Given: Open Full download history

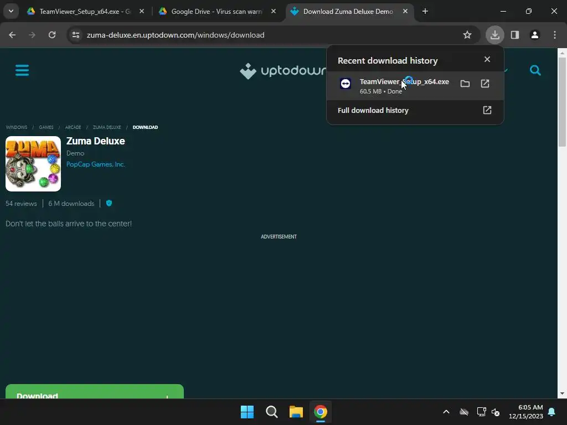Looking at the screenshot, I should pyautogui.click(x=415, y=111).
